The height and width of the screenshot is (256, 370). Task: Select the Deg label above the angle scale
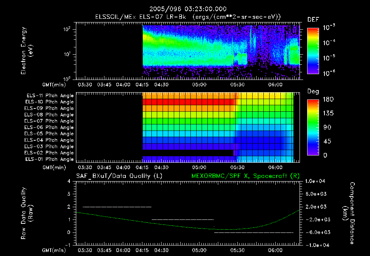click(x=313, y=91)
